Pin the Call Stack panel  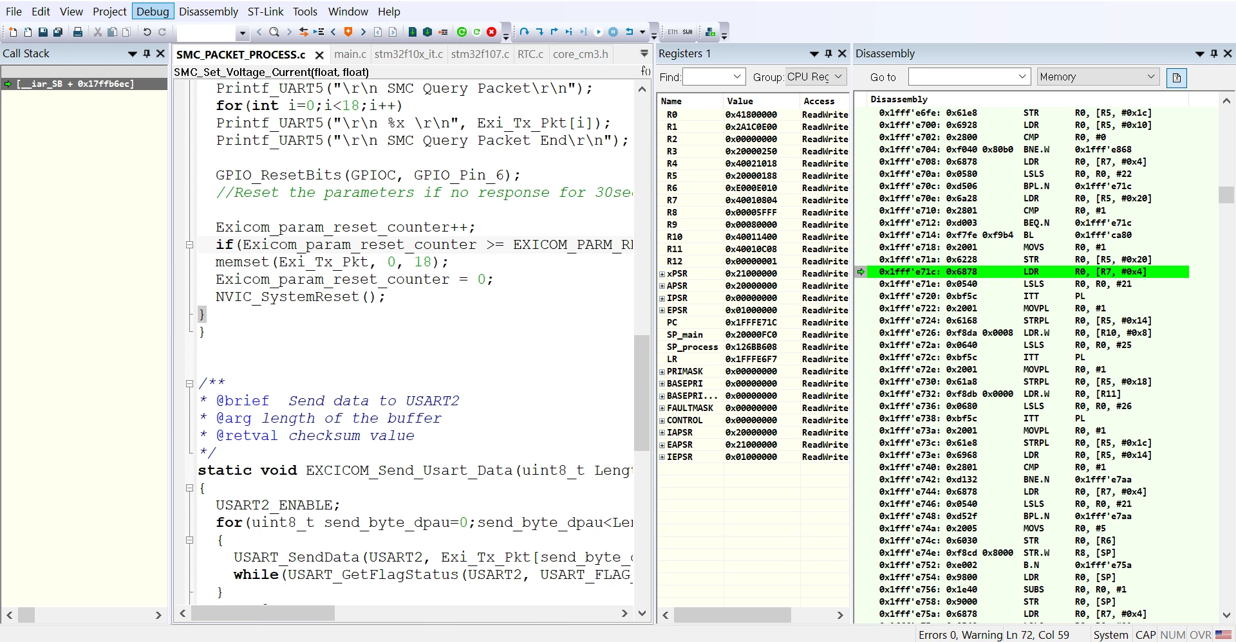pos(147,54)
